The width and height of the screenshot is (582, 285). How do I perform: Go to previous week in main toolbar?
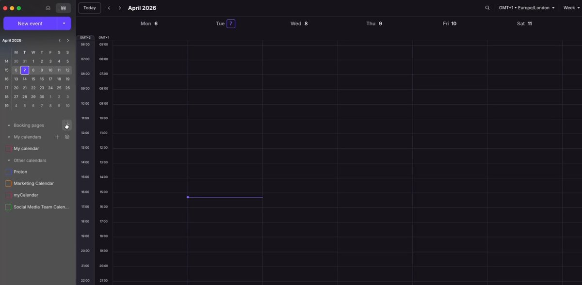tap(109, 8)
